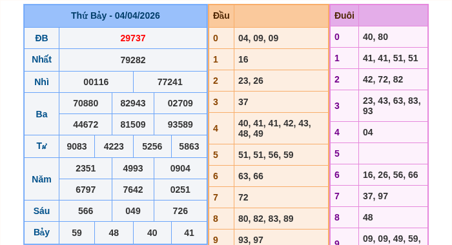Select fourth prize number 5256
The image size is (452, 245).
coord(152,146)
